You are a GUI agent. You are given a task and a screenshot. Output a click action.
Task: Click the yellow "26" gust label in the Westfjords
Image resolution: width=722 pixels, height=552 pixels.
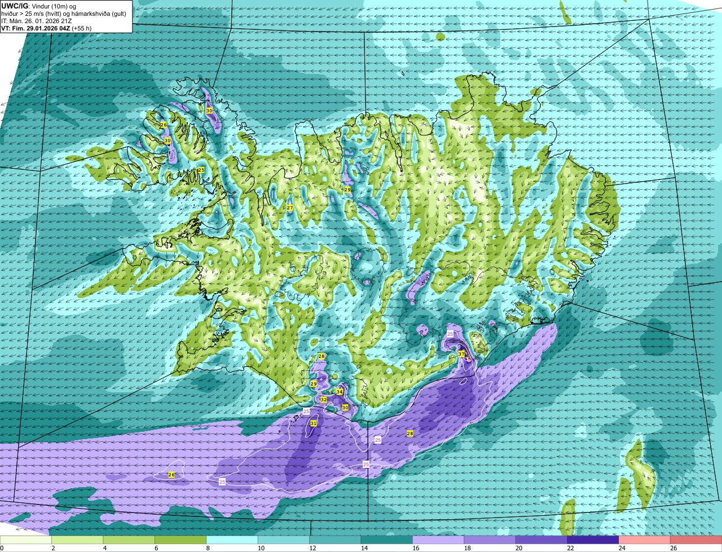(164, 125)
